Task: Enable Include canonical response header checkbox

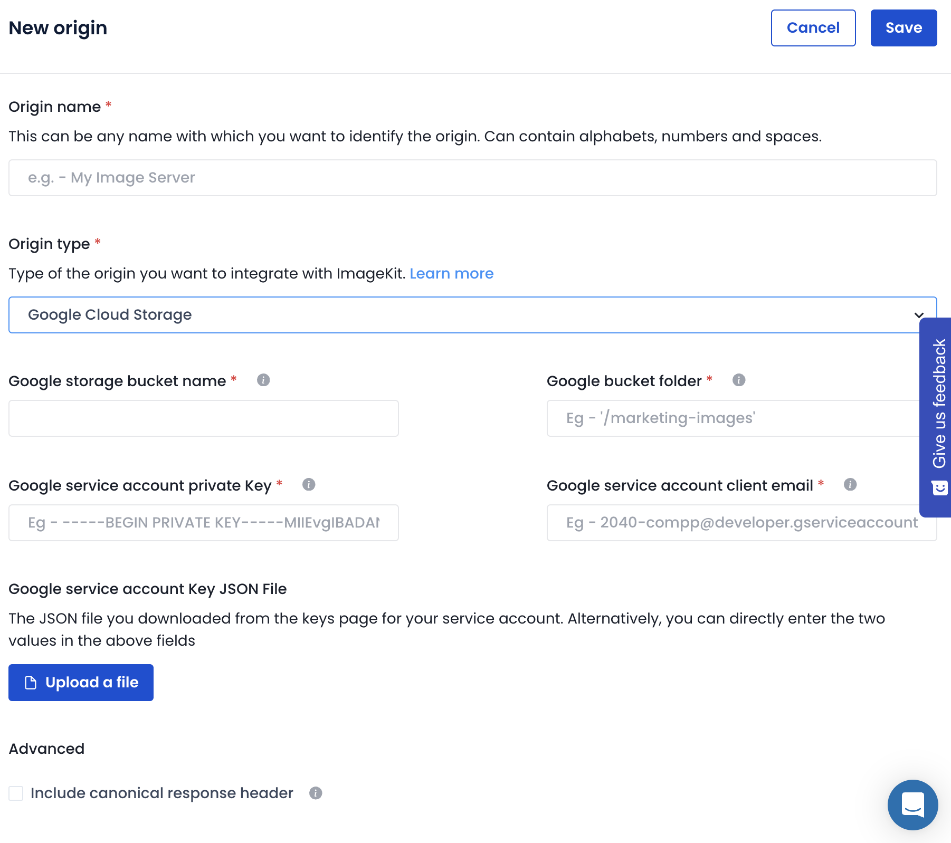Action: point(16,793)
